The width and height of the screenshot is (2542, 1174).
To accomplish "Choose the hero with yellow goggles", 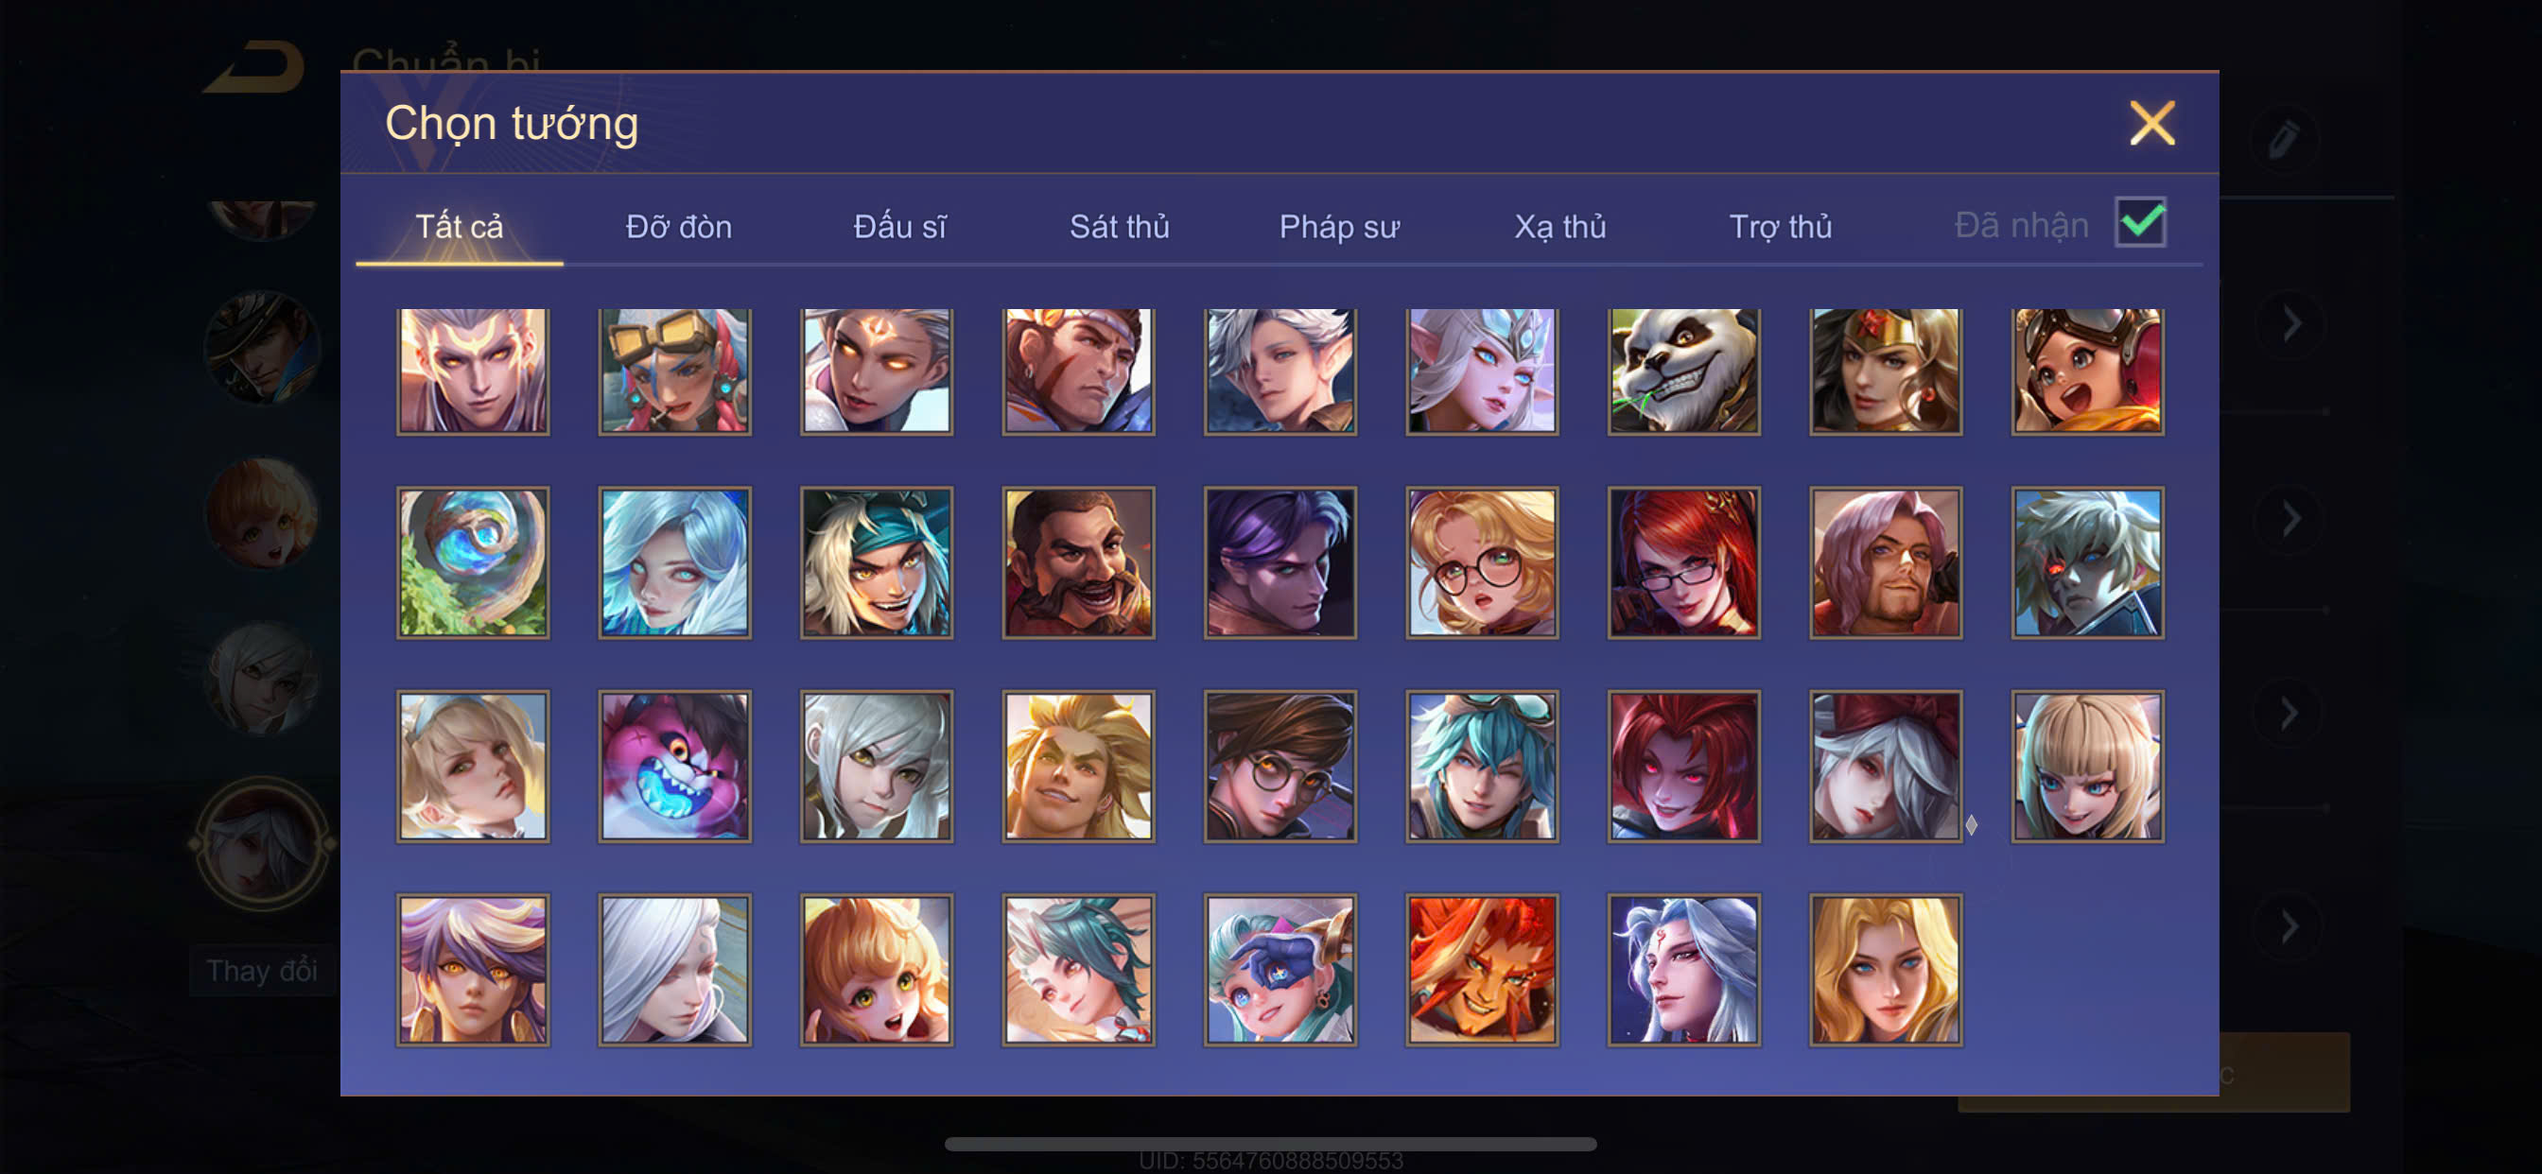I will [675, 371].
